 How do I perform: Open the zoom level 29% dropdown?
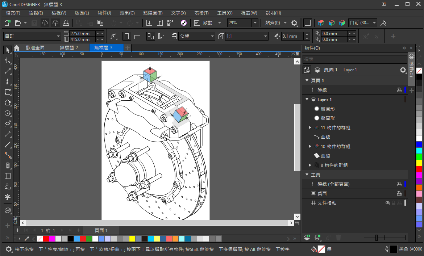click(x=255, y=23)
